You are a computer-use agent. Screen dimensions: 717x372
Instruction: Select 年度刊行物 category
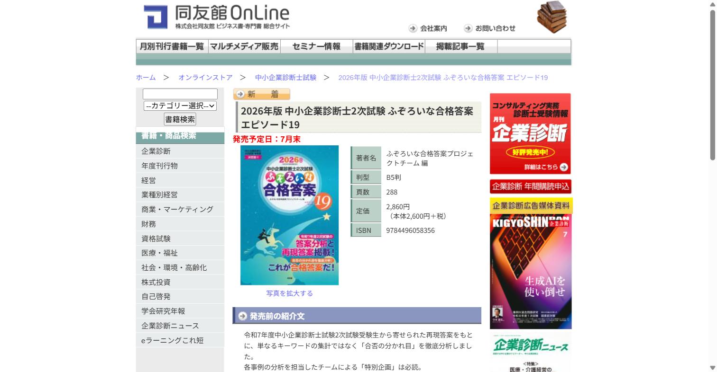(180, 166)
